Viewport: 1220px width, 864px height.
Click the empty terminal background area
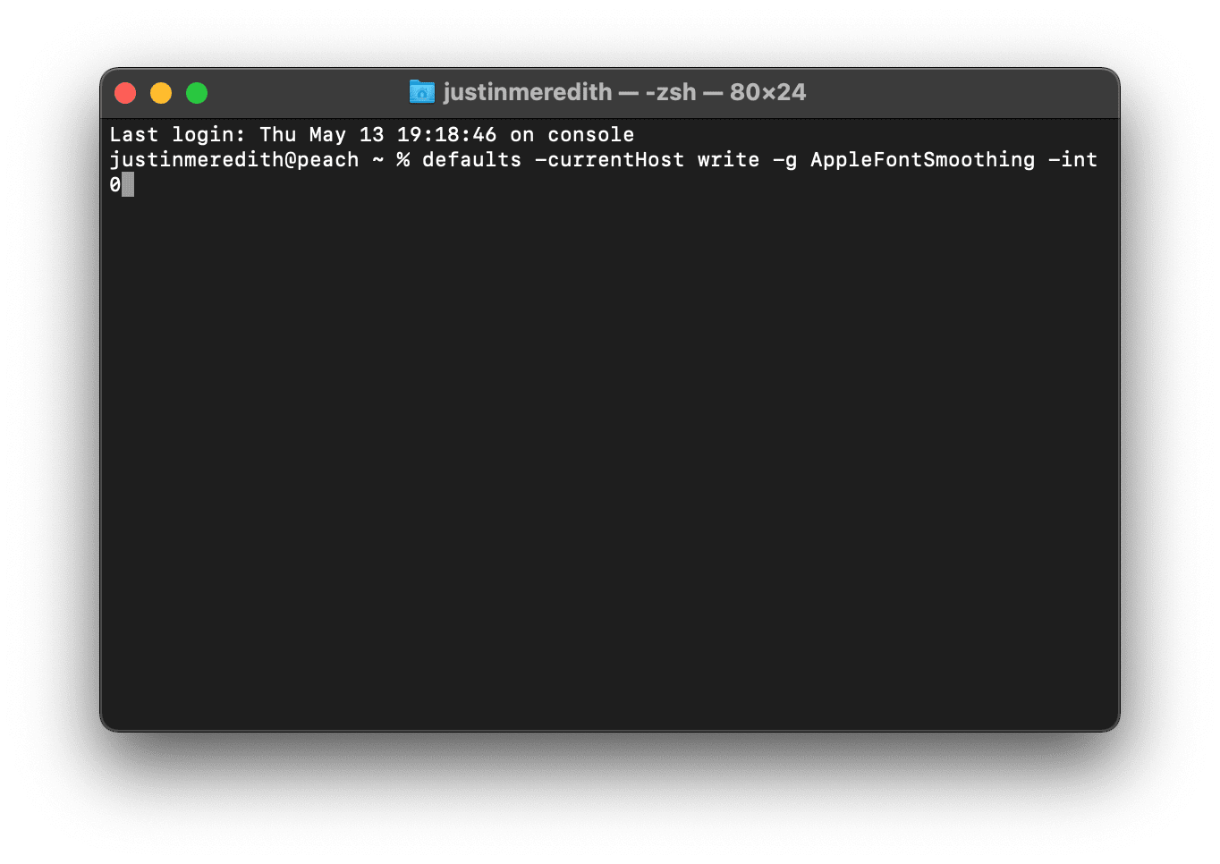[608, 447]
